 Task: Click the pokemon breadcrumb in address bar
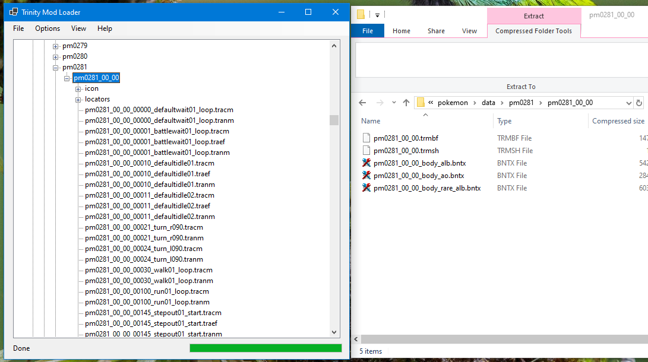click(453, 103)
